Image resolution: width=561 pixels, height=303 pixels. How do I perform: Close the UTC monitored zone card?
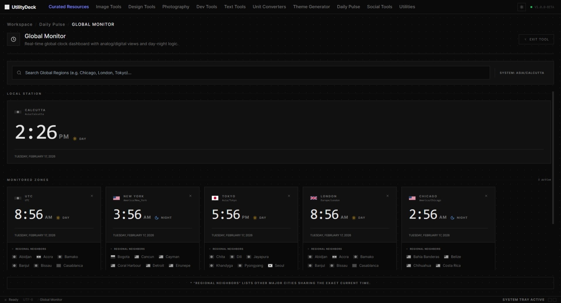pos(92,196)
